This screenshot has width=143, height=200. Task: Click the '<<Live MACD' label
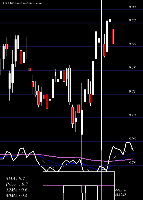[x=120, y=193]
